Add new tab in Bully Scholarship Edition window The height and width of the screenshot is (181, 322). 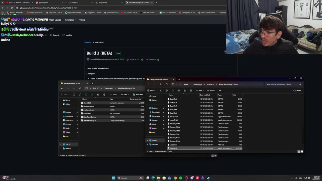[x=179, y=79]
